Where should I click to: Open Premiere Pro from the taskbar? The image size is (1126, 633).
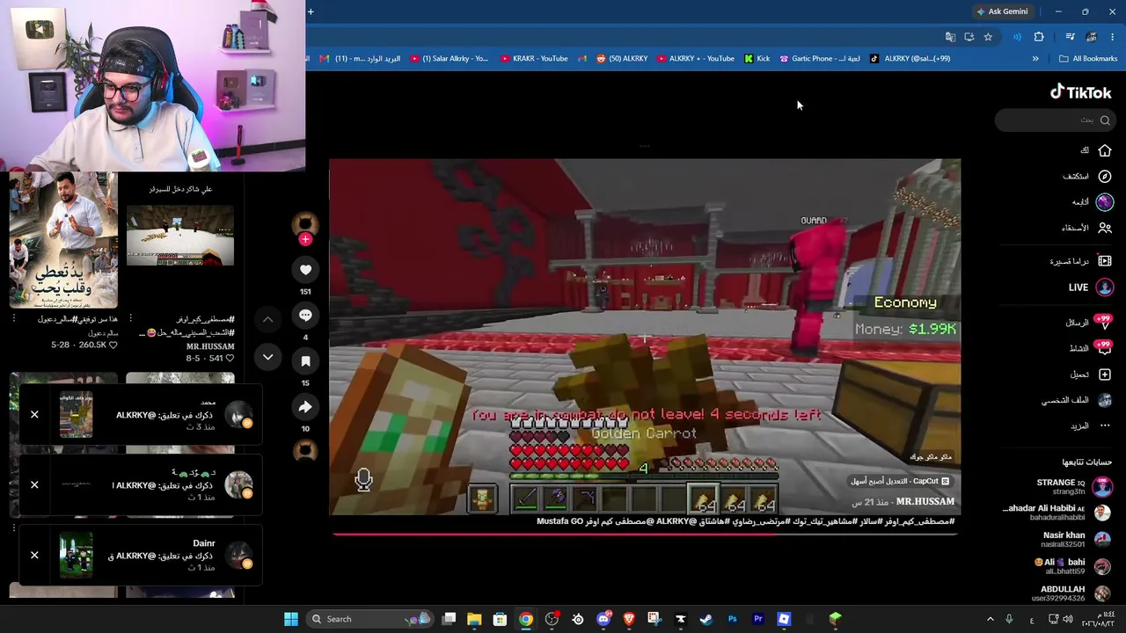tap(757, 619)
